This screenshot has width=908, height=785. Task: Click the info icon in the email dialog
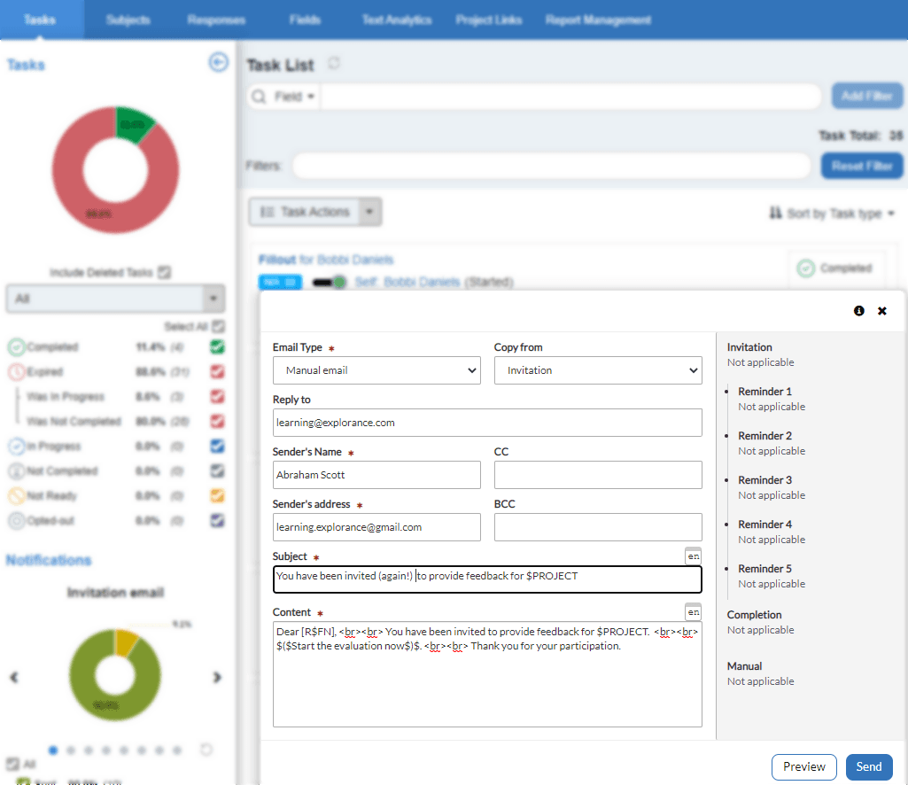pyautogui.click(x=858, y=311)
